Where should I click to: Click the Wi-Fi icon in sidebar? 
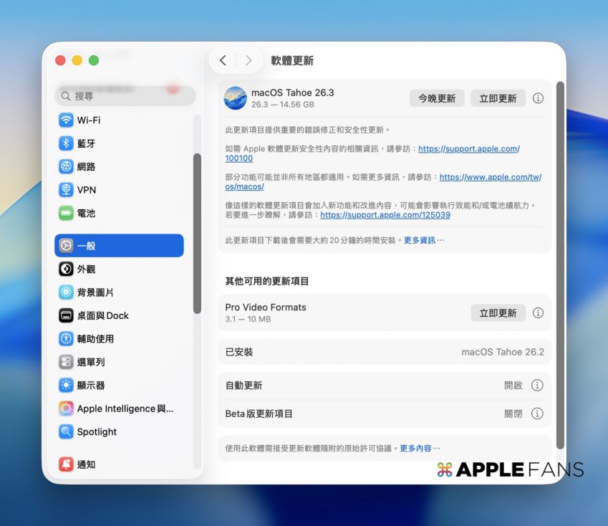pos(66,120)
